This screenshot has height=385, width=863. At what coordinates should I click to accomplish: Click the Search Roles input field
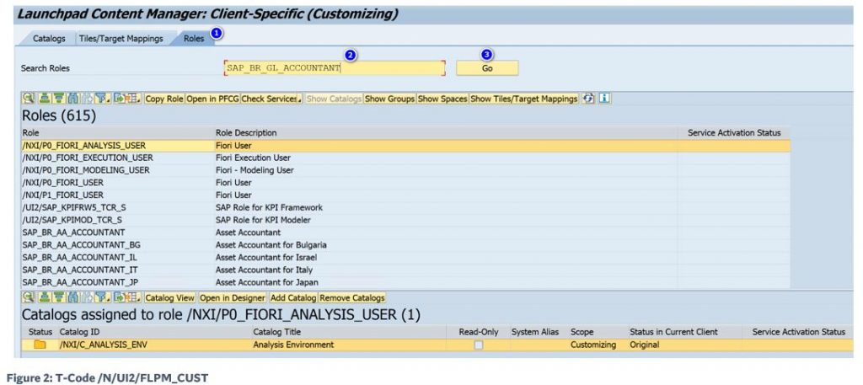335,68
